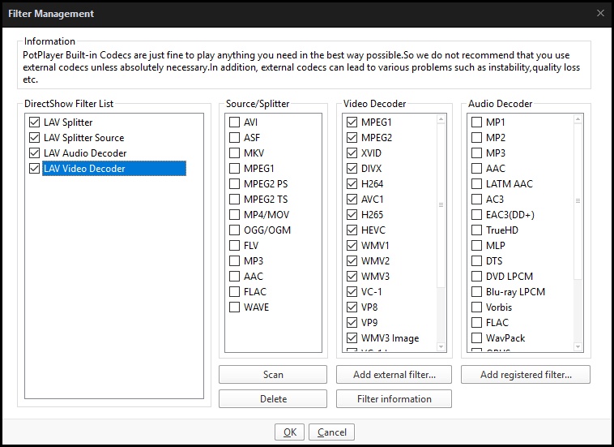Click the Audio Decoder scrollbar thumb
This screenshot has width=614, height=447.
pos(578,201)
